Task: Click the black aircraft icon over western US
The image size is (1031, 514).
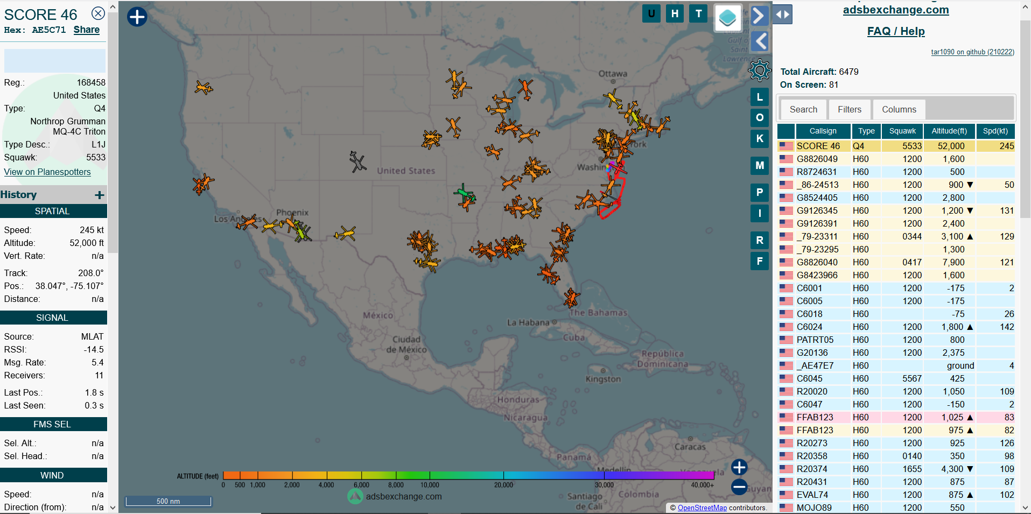Action: coord(357,161)
